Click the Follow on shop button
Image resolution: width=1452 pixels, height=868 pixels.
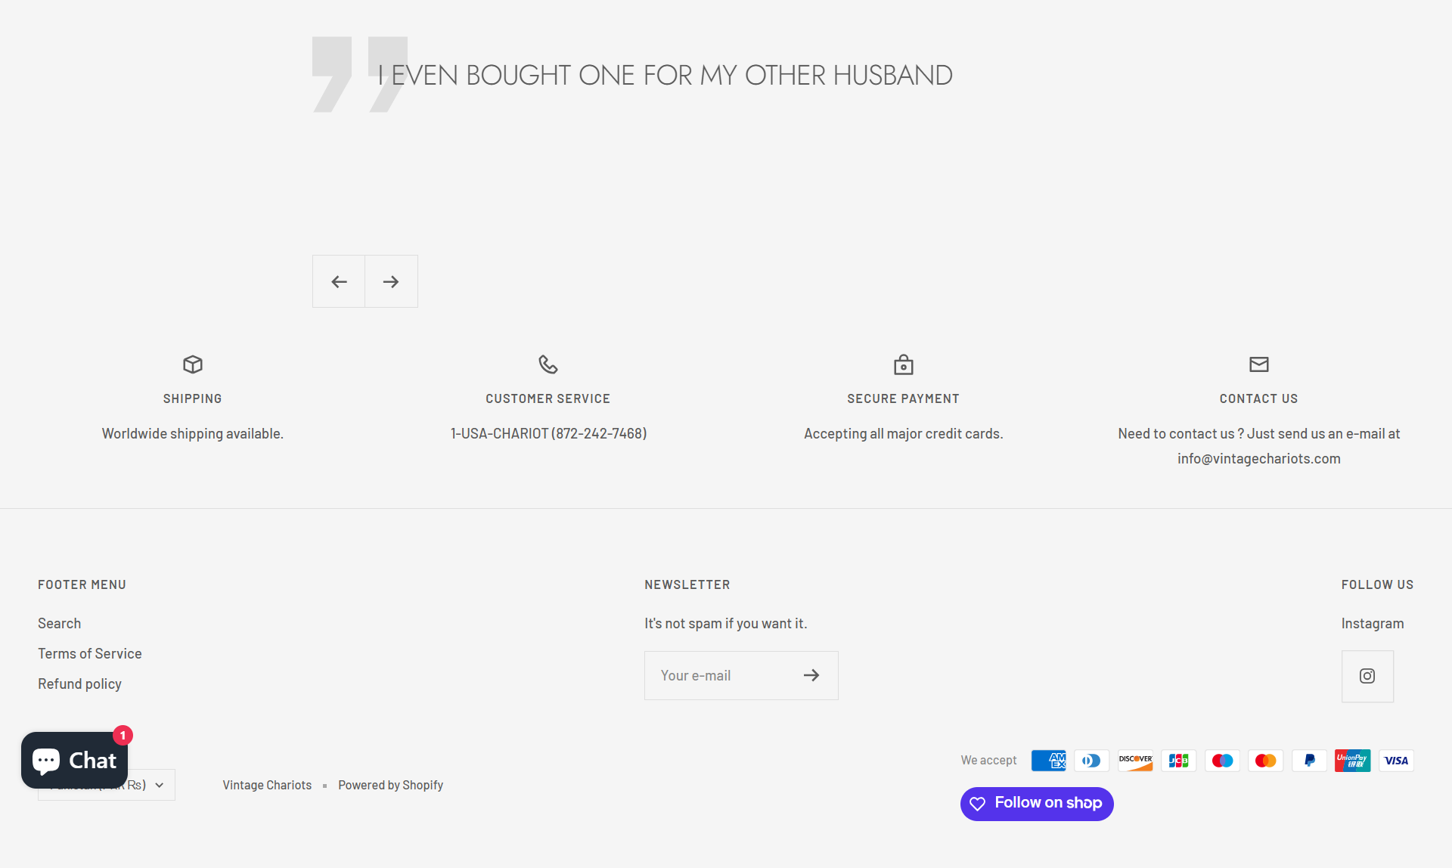1036,803
